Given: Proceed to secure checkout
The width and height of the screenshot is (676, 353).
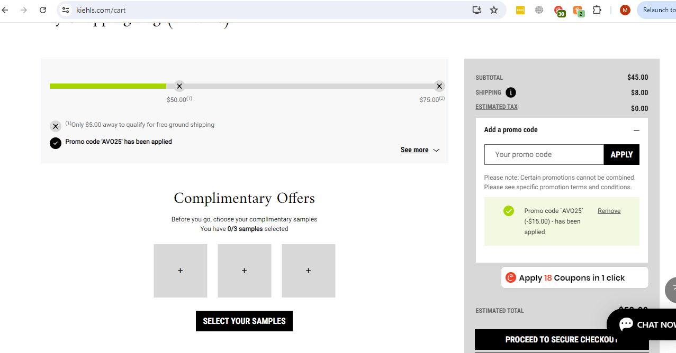Looking at the screenshot, I should 562,340.
